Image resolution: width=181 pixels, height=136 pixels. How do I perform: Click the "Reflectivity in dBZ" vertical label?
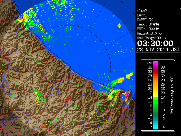pos(172,95)
